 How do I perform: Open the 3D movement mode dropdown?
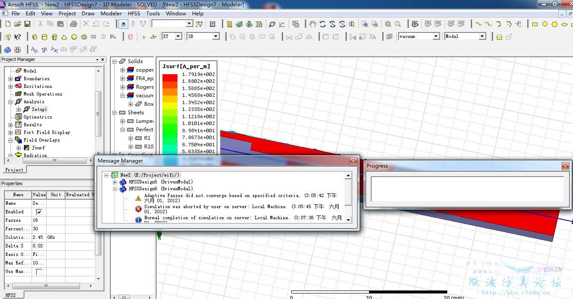216,36
